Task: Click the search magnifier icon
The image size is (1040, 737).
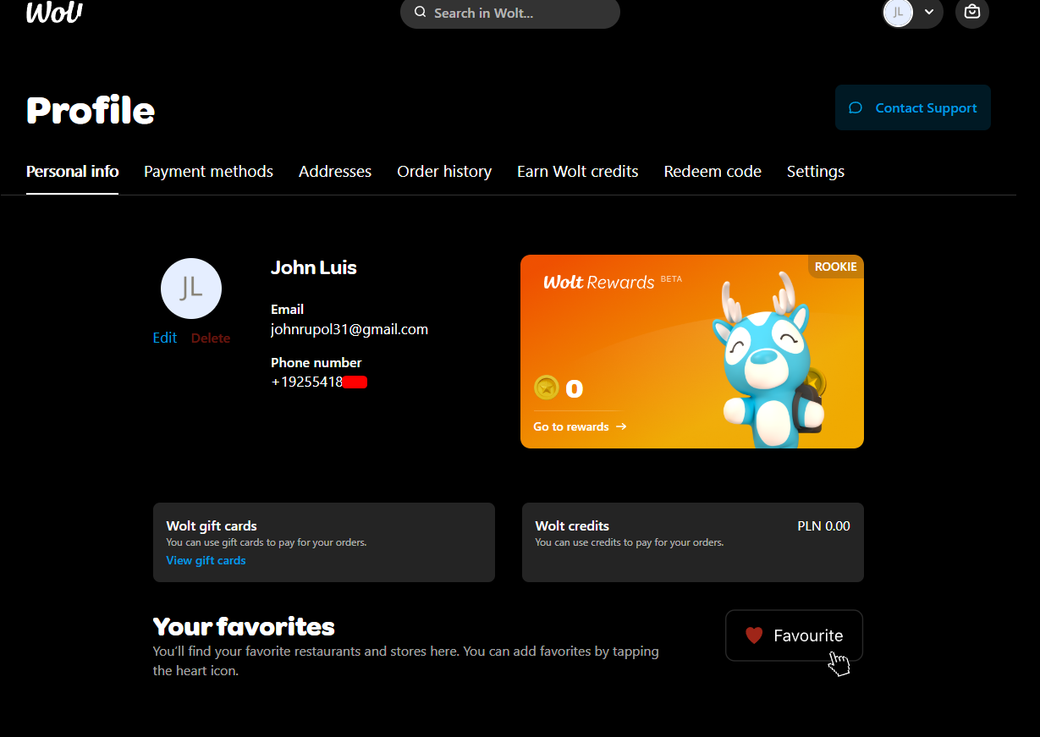Action: point(420,13)
